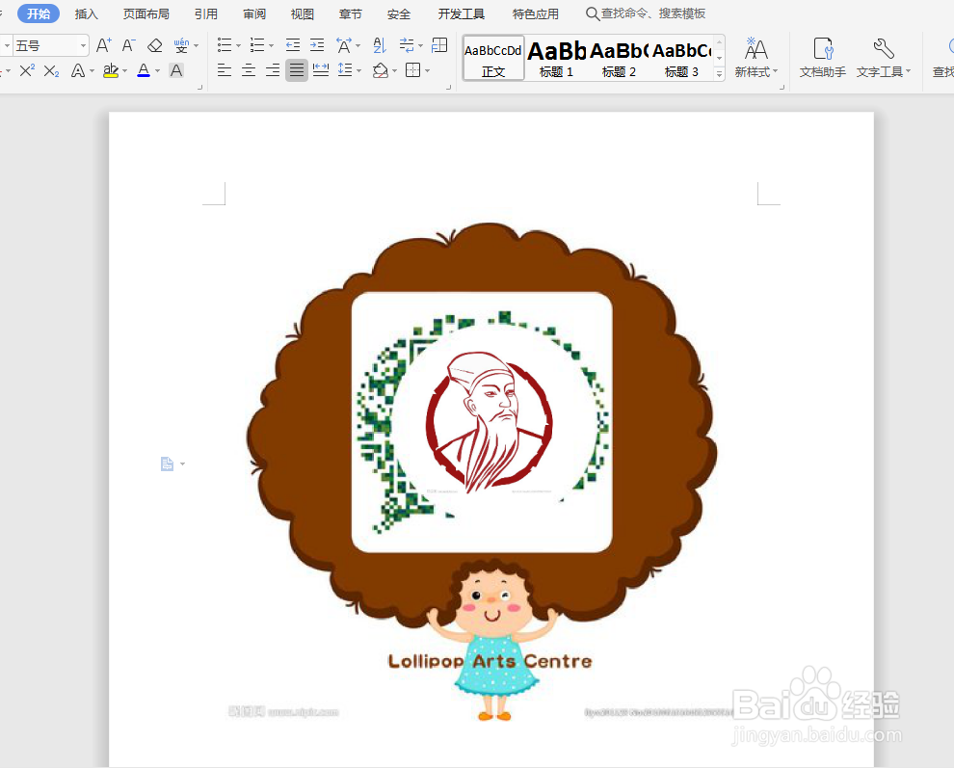This screenshot has height=768, width=954.
Task: Expand borders dropdown arrow
Action: [428, 71]
